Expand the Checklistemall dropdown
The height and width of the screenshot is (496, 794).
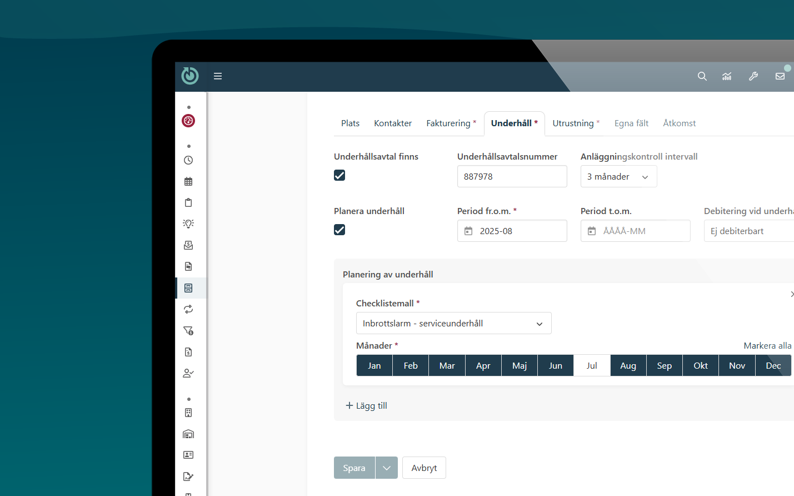pyautogui.click(x=453, y=324)
